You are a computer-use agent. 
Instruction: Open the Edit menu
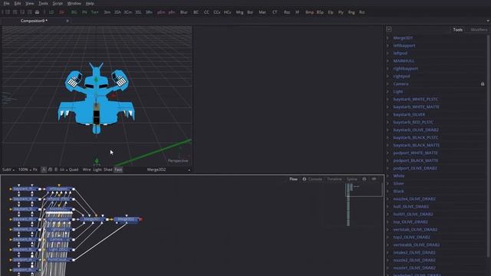18,3
